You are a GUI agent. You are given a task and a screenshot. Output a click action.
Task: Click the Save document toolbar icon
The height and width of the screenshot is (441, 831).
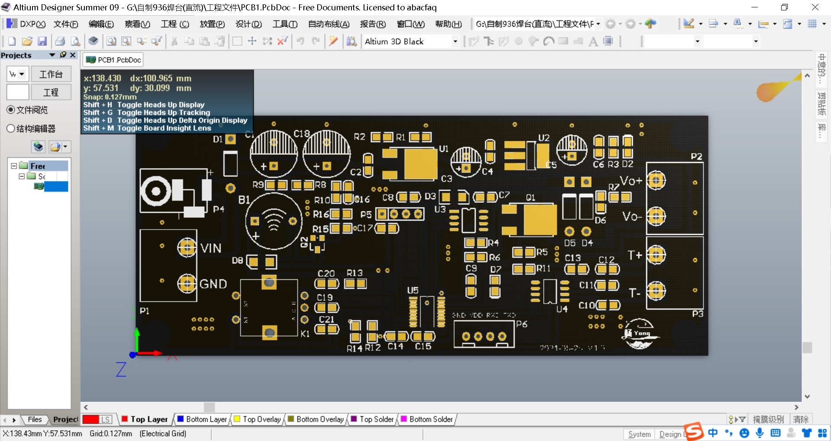point(42,41)
